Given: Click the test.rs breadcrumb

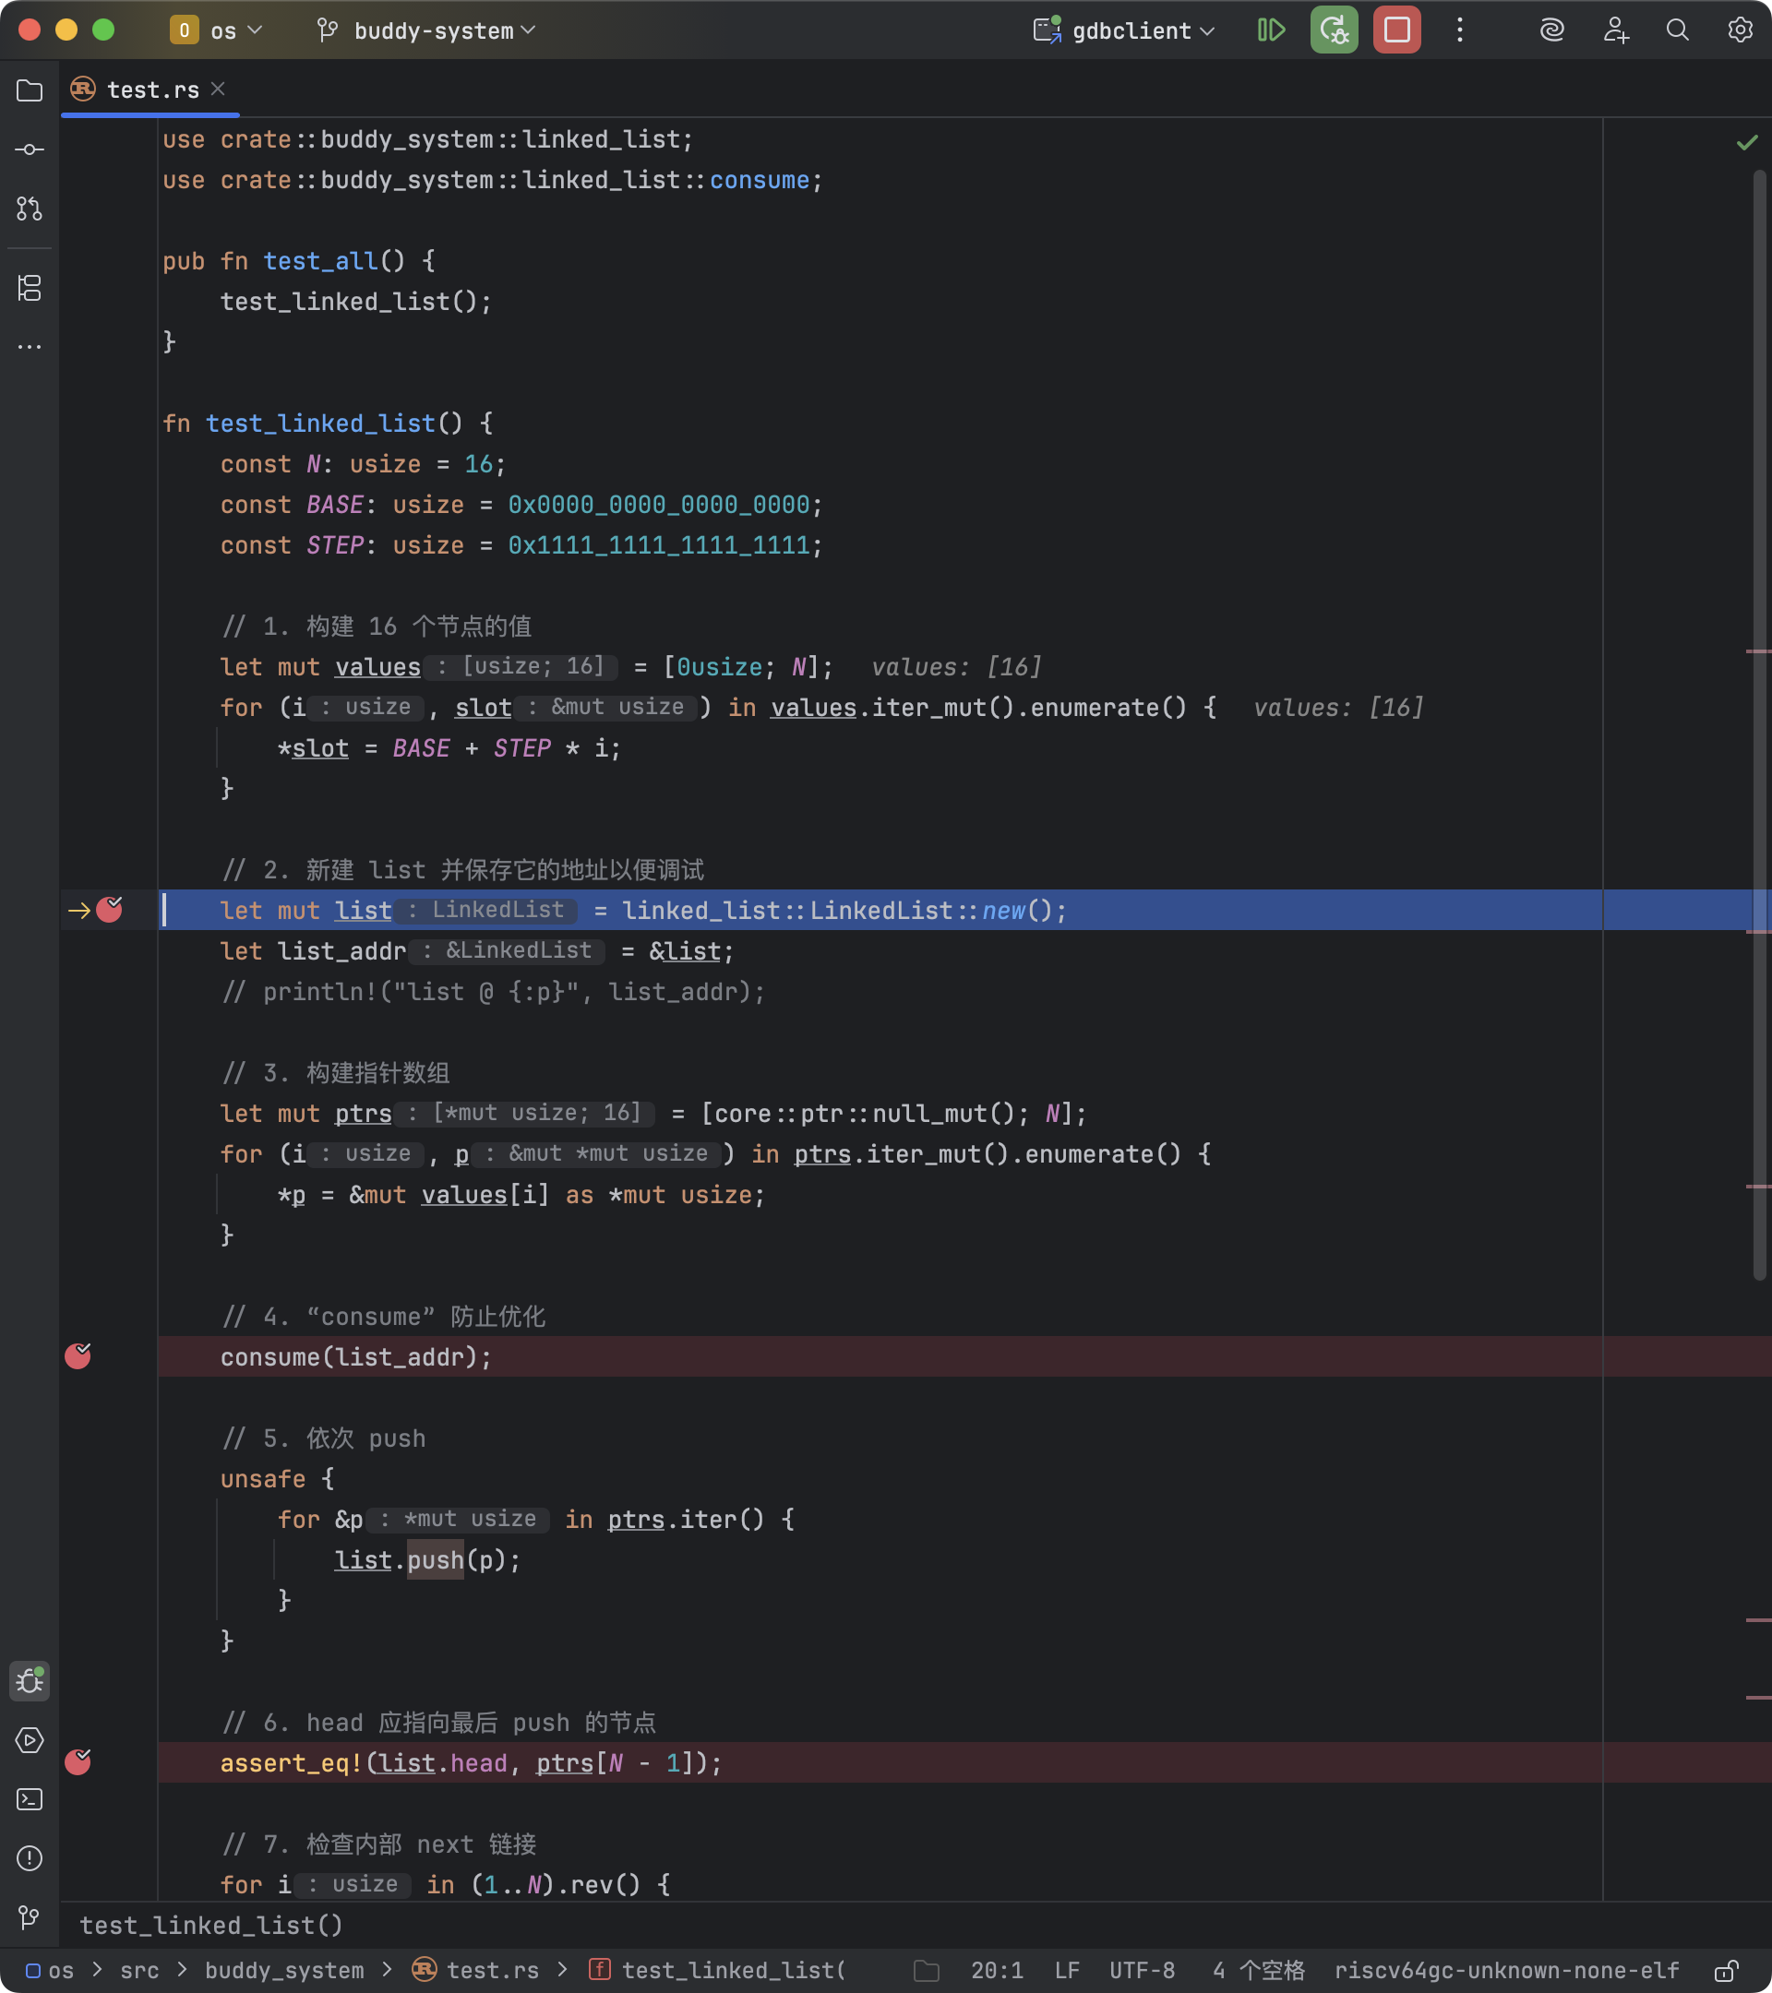Looking at the screenshot, I should [x=476, y=1971].
